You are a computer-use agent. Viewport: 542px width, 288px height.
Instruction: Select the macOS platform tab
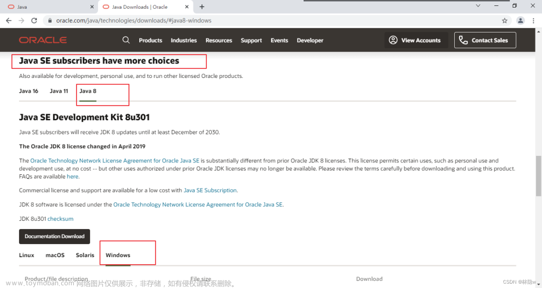(x=55, y=255)
